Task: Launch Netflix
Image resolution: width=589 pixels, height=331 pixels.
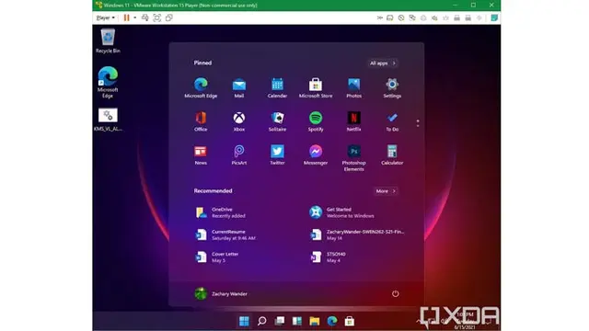Action: click(x=353, y=121)
